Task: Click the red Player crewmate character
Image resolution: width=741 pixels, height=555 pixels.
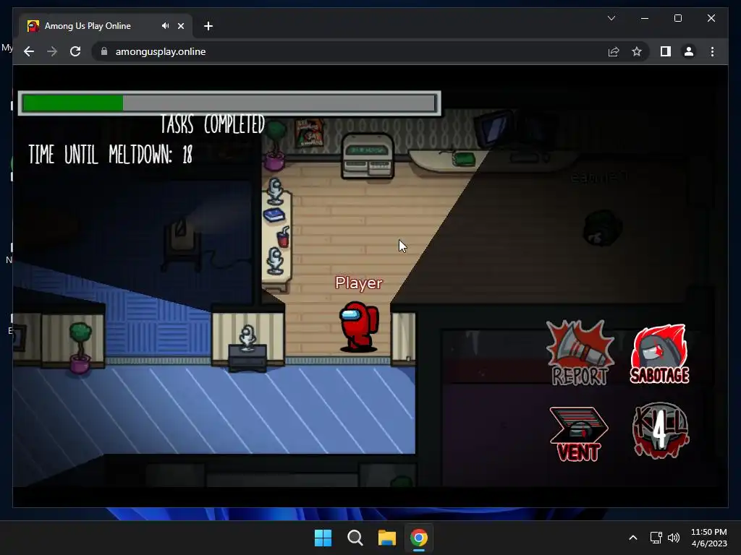Action: tap(359, 327)
